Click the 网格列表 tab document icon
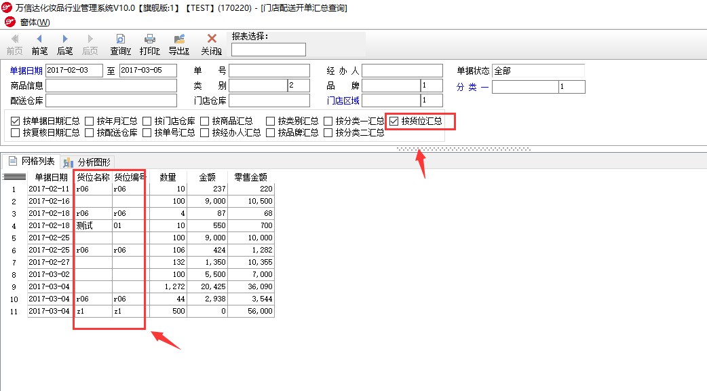The width and height of the screenshot is (707, 391). tap(13, 161)
